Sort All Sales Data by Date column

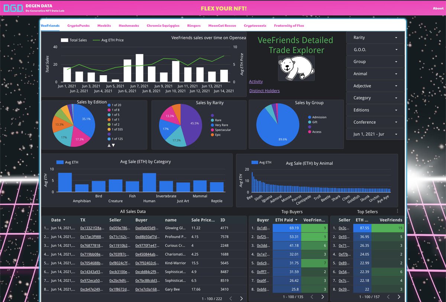(58, 220)
